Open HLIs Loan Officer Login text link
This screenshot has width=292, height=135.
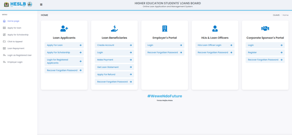210,45
